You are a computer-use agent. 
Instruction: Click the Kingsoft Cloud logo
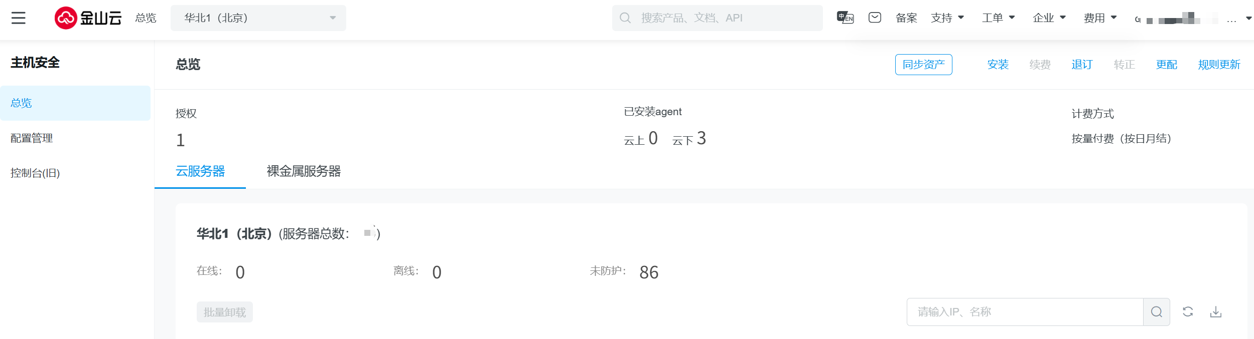click(88, 18)
